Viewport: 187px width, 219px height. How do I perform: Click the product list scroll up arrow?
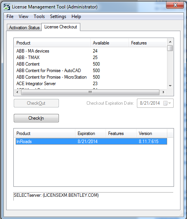click(x=170, y=42)
